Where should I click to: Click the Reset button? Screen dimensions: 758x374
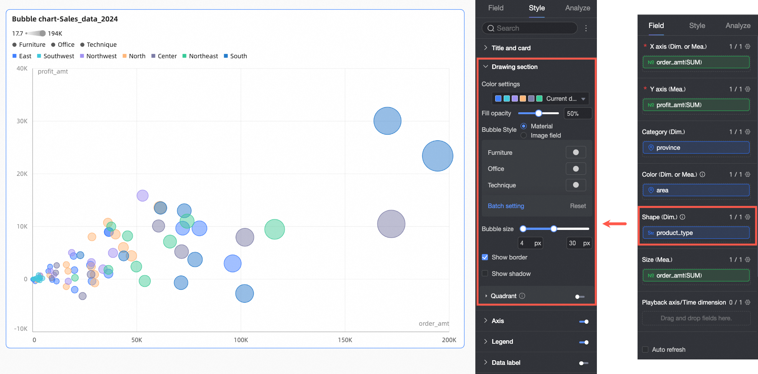(x=578, y=206)
